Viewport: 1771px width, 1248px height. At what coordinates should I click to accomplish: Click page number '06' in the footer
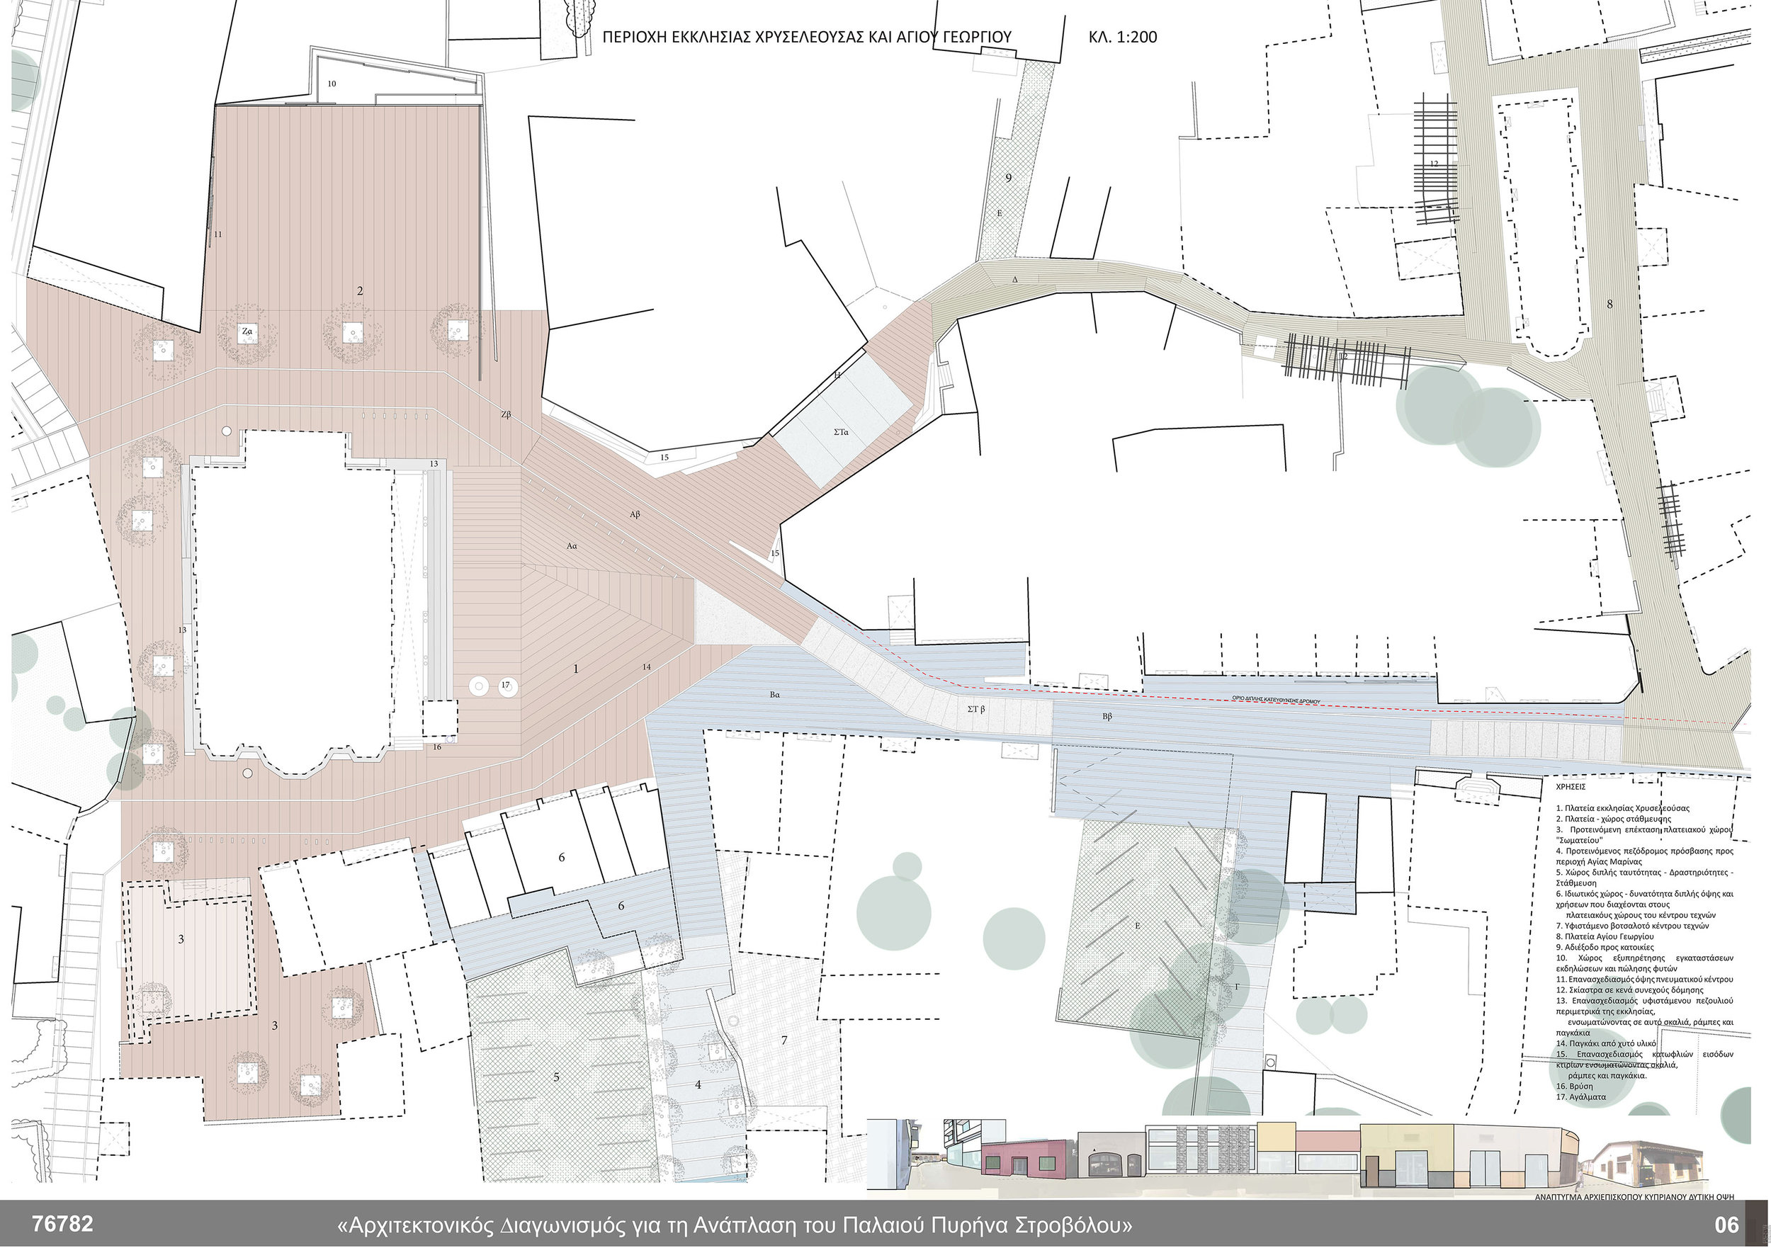coord(1726,1225)
